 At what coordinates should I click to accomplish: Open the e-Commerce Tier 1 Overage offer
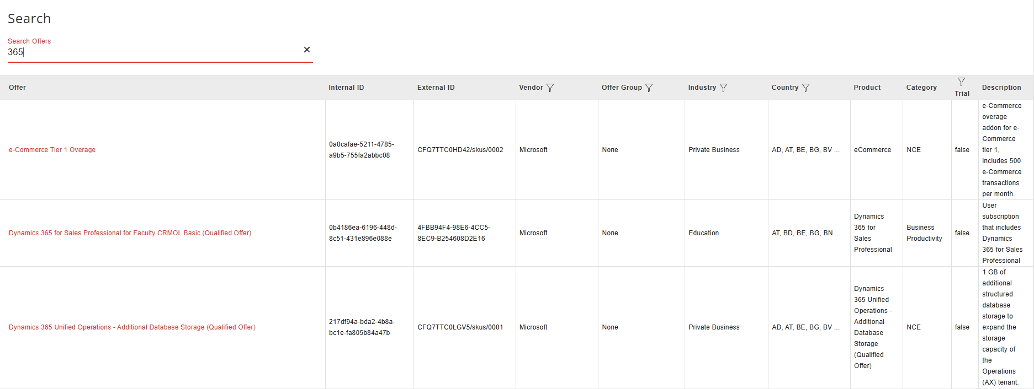52,150
